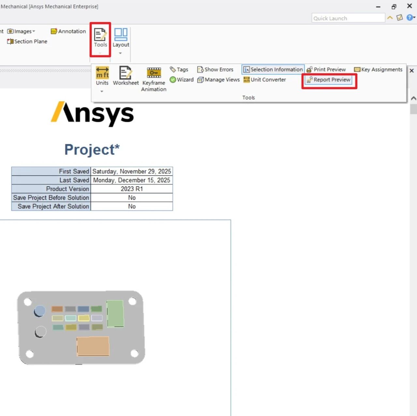417x416 pixels.
Task: Open the Unit Converter
Action: point(265,79)
